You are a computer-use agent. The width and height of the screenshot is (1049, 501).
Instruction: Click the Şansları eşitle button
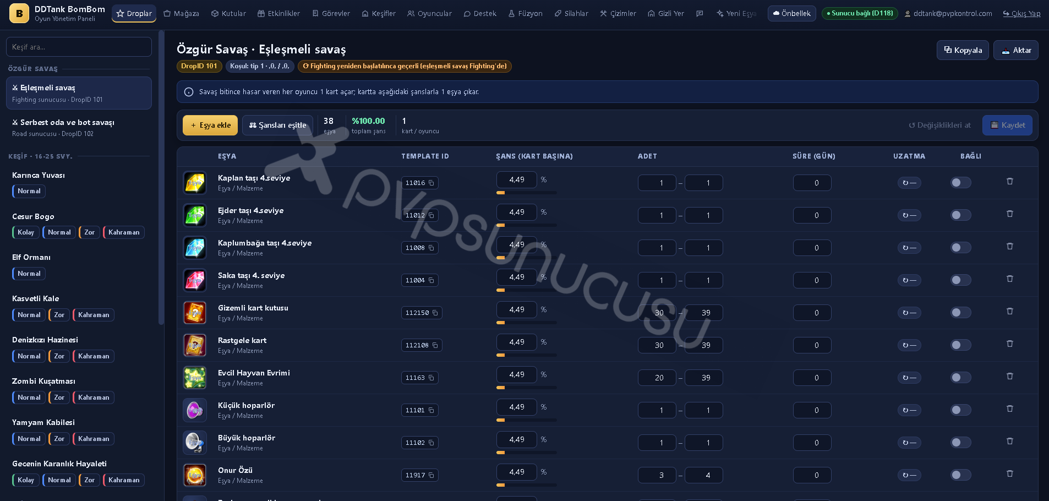(277, 126)
